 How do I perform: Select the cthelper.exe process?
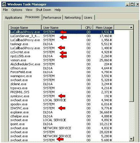point(61,116)
